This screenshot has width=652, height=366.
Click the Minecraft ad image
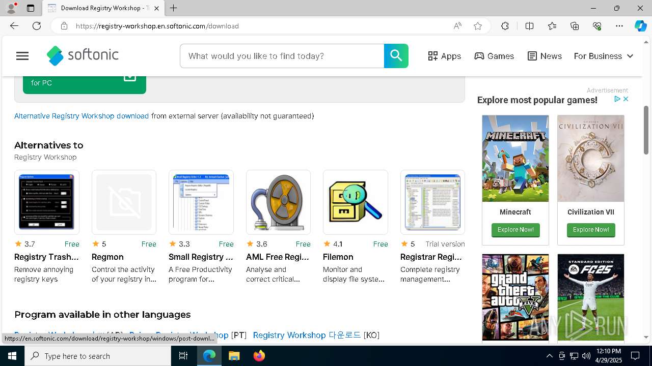[x=515, y=158]
